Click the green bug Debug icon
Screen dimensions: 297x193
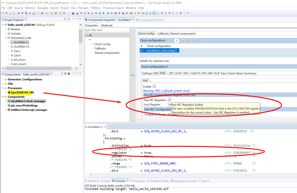click(108, 13)
